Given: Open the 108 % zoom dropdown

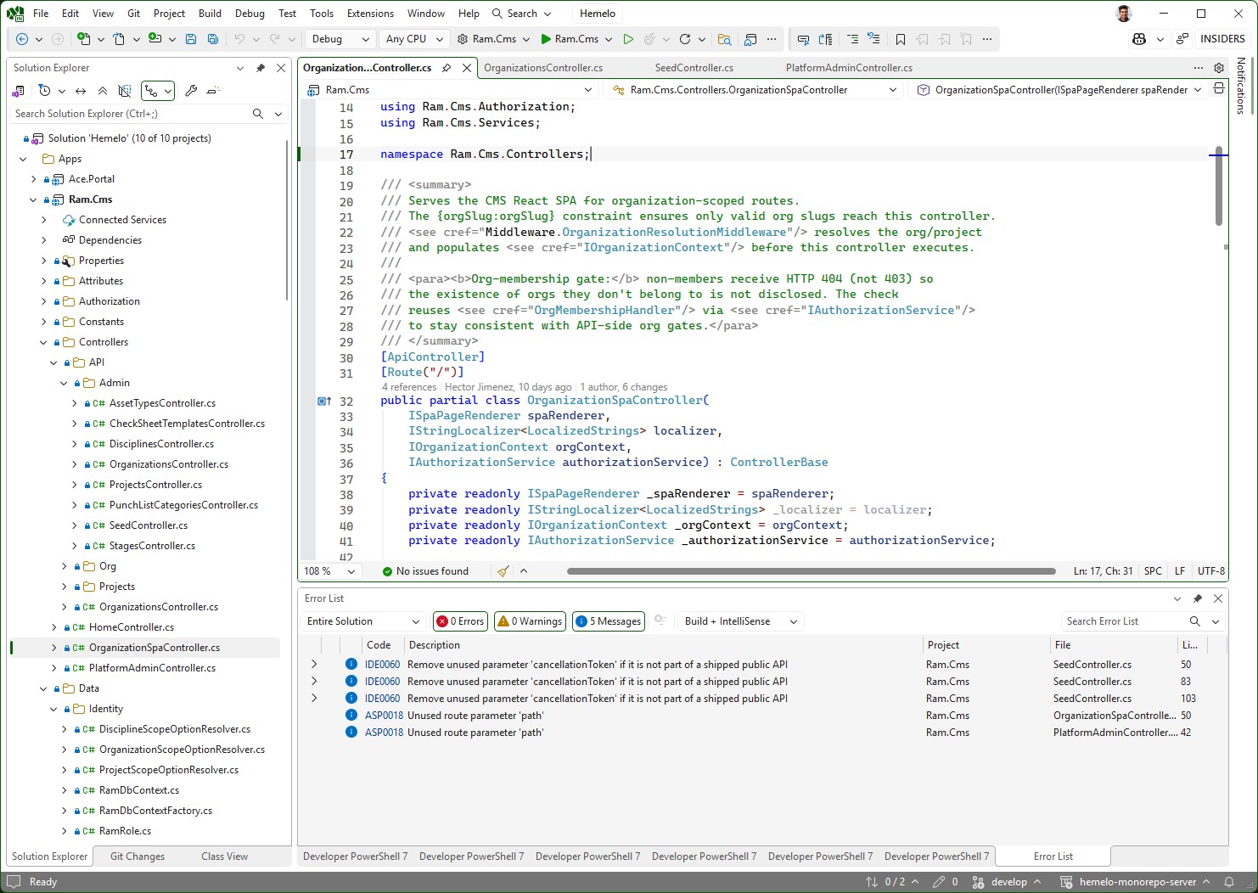Looking at the screenshot, I should click(329, 571).
